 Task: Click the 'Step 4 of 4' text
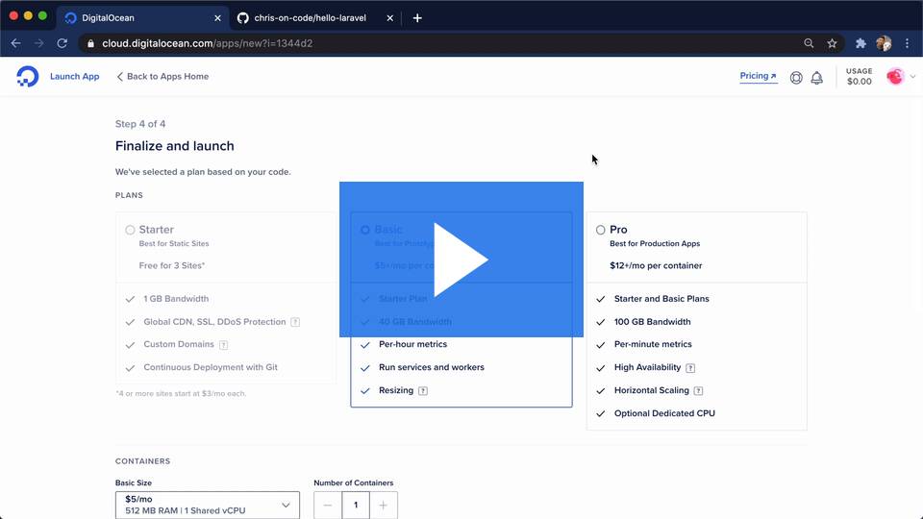tap(140, 124)
